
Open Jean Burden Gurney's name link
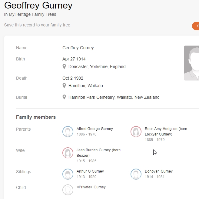(x=98, y=153)
